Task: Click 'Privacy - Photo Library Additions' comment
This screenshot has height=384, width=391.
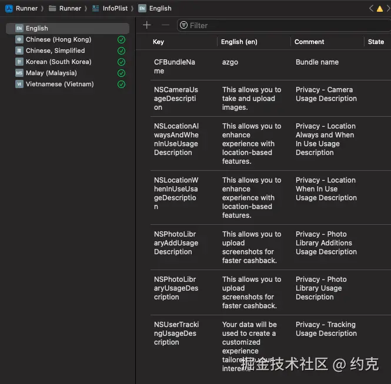Action: 326,243
